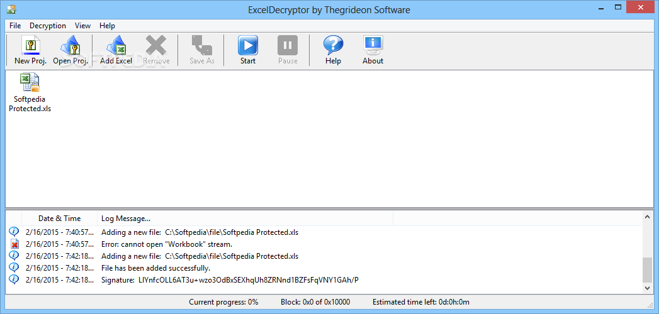Click the New Proj. toolbar icon

[30, 50]
